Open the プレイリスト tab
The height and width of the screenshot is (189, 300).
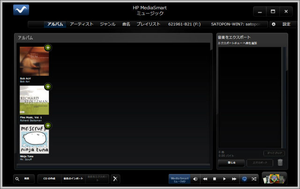(148, 24)
